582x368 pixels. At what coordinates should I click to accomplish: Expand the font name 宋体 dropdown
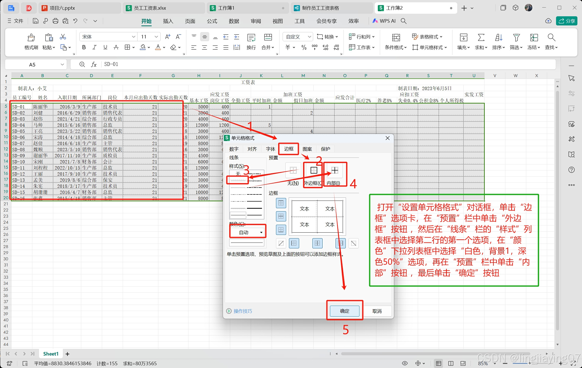[x=133, y=37]
